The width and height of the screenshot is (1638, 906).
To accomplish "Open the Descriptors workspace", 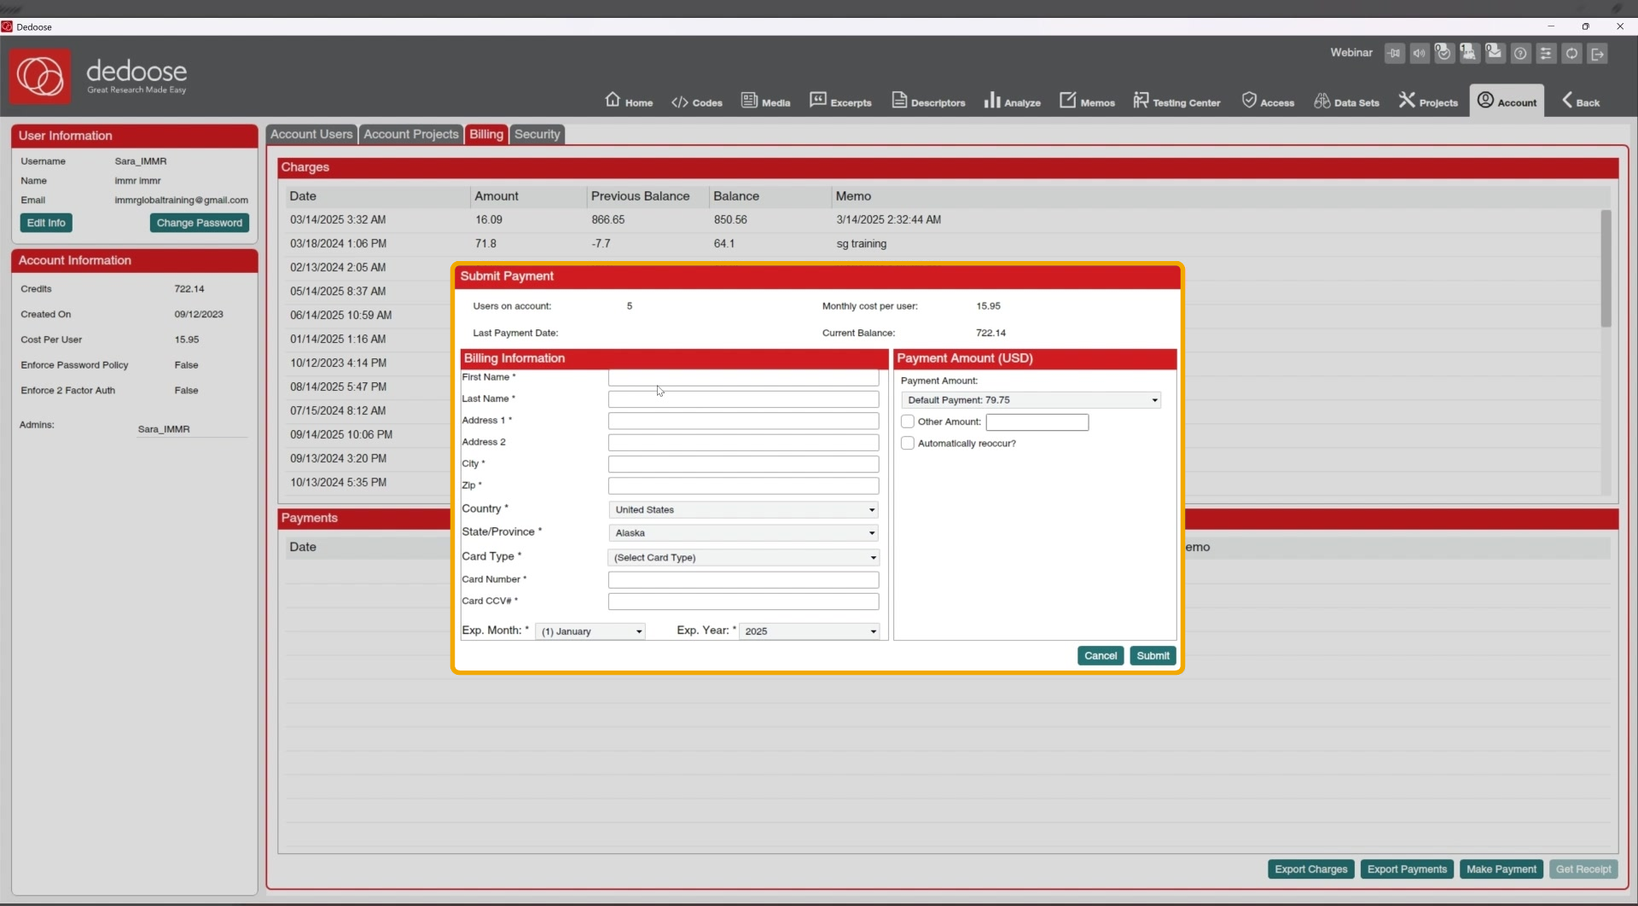I will pyautogui.click(x=928, y=101).
